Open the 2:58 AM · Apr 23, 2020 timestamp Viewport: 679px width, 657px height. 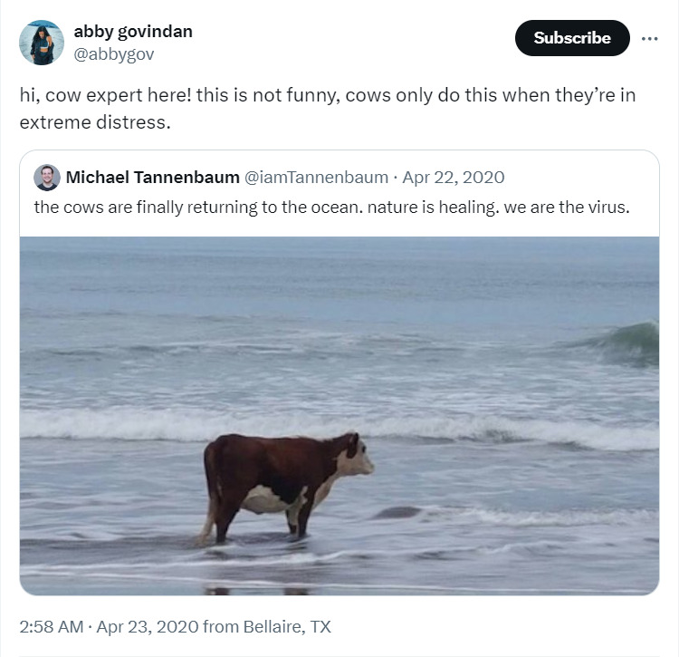110,627
